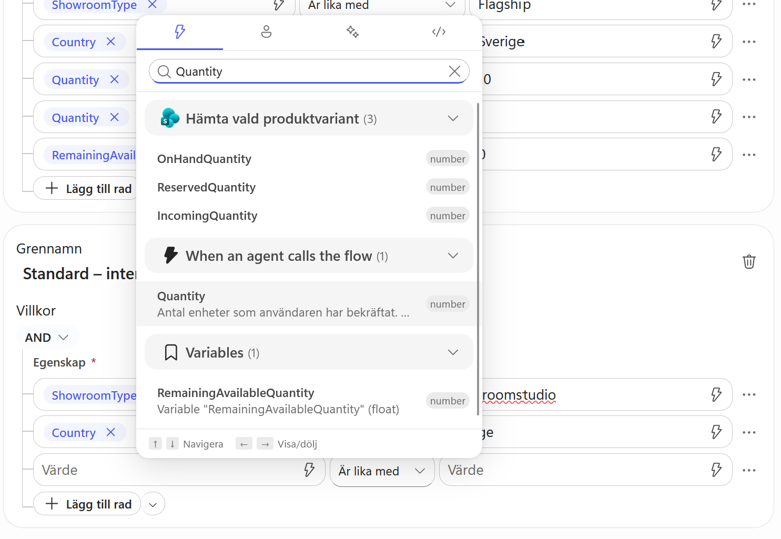Click lightning icon in bottom right Värde field

716,470
